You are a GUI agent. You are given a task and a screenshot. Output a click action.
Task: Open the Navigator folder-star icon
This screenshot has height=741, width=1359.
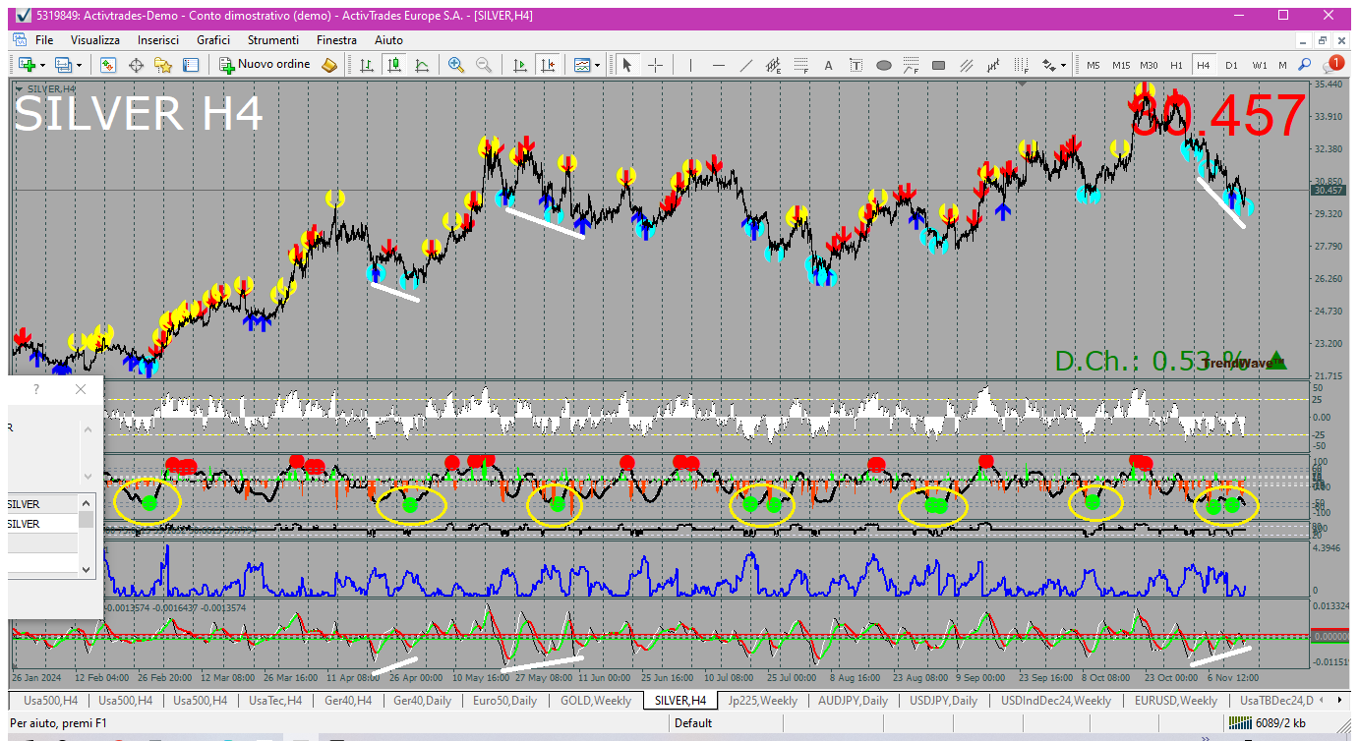pos(163,65)
